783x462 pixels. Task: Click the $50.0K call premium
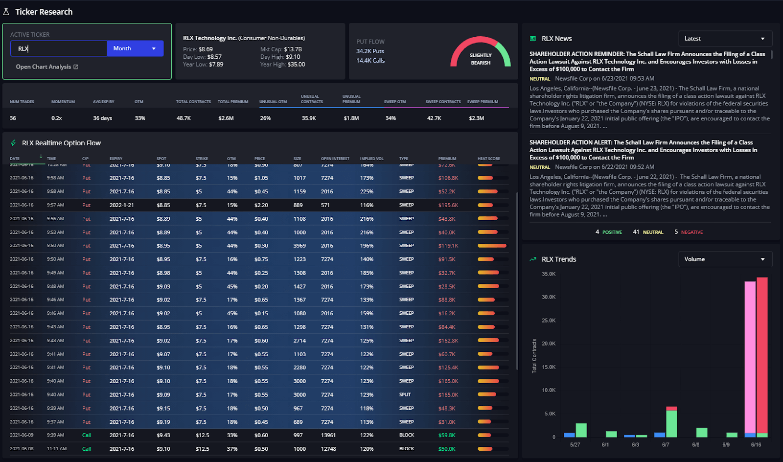pos(447,449)
